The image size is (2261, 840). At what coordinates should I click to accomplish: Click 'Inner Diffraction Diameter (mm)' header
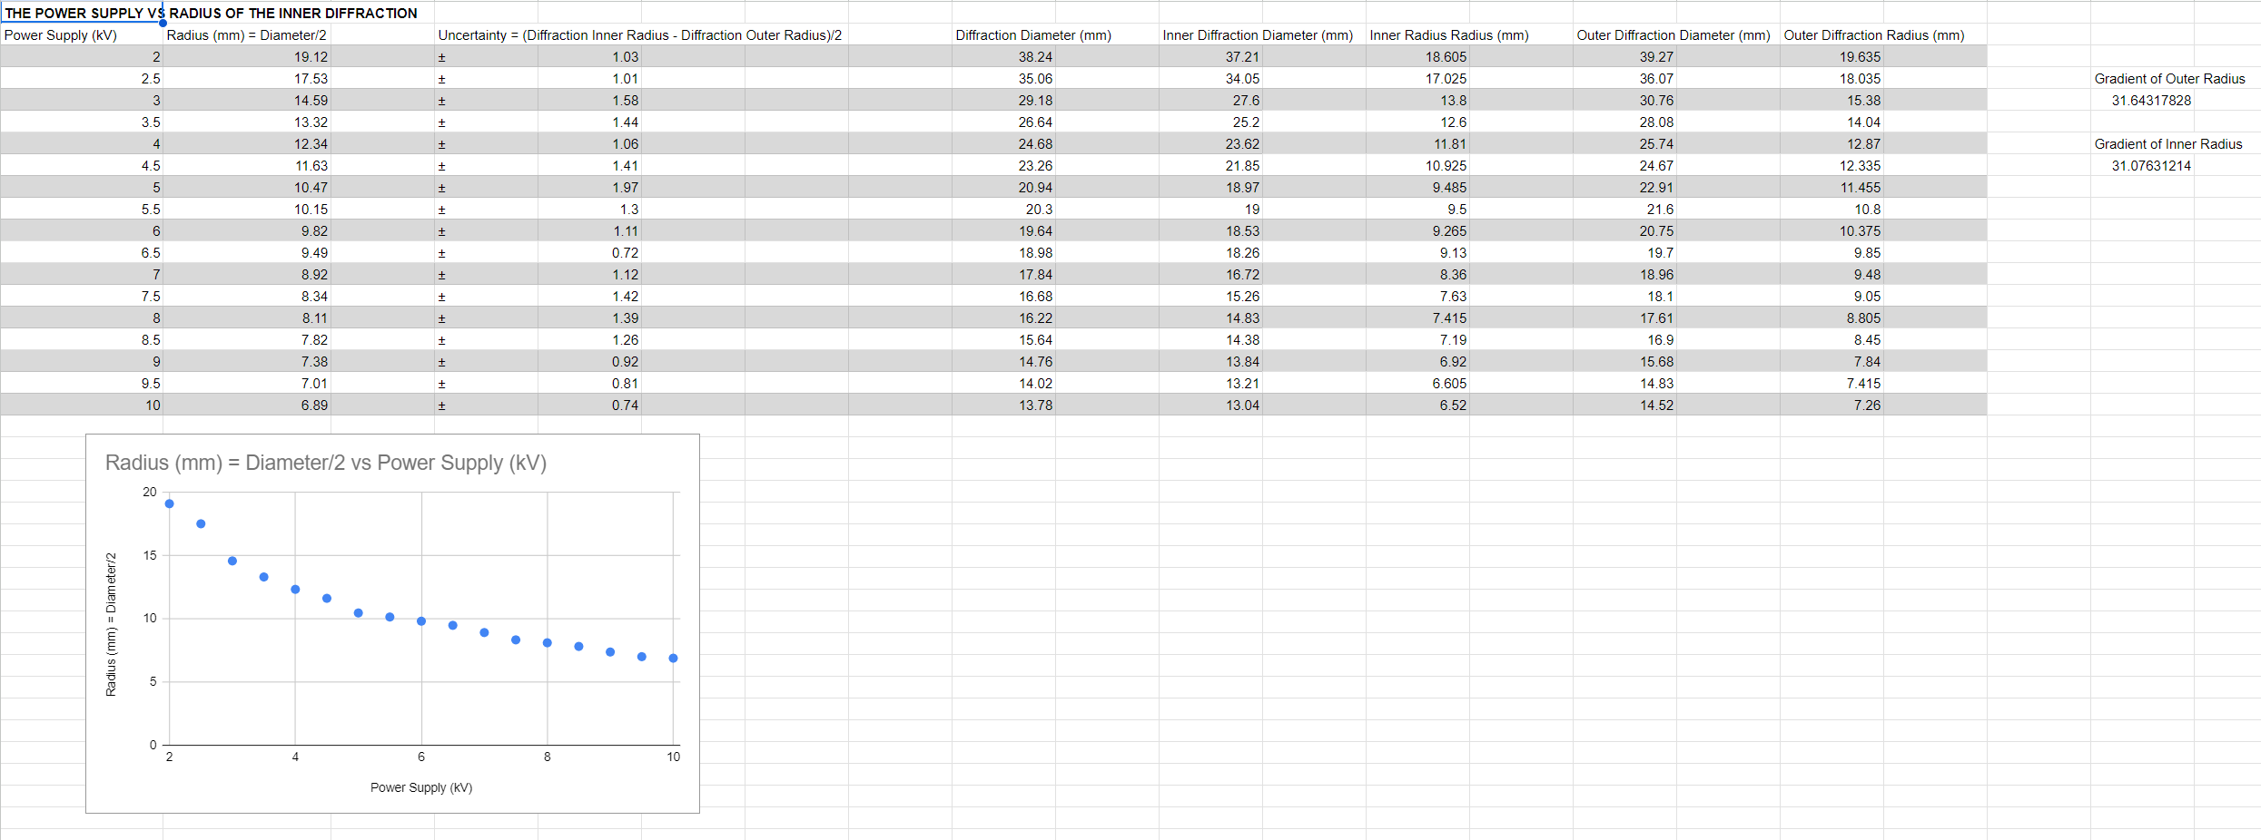[x=1258, y=34]
